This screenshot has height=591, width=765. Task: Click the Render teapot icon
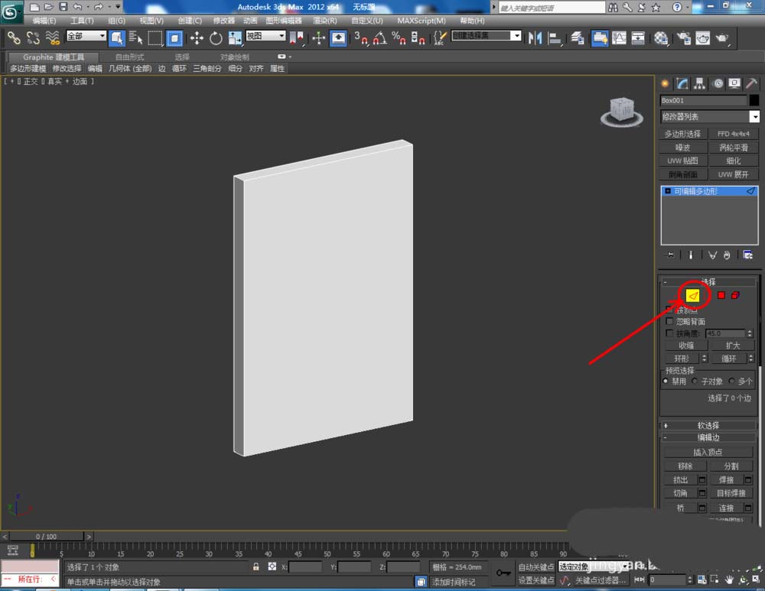(721, 38)
